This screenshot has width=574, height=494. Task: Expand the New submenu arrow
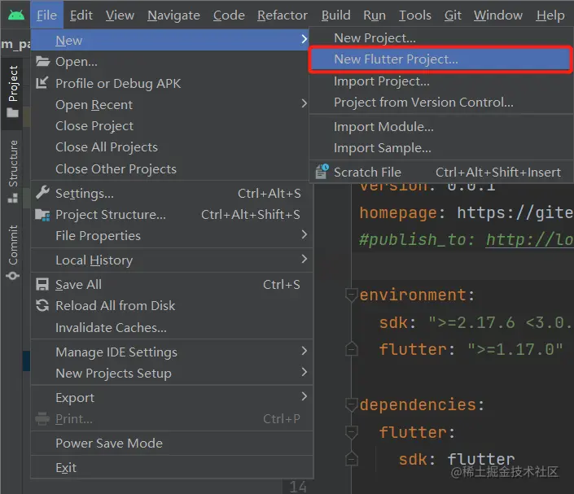click(x=304, y=39)
